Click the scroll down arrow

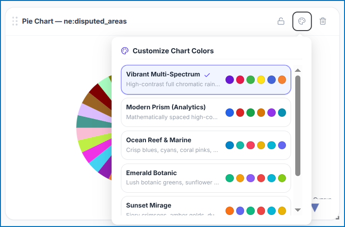click(298, 210)
